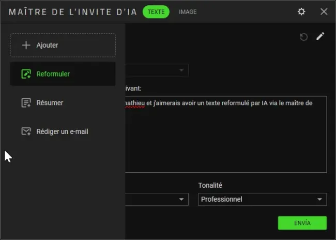Open the dimmed dropdown near the top
The image size is (336, 240).
click(157, 70)
